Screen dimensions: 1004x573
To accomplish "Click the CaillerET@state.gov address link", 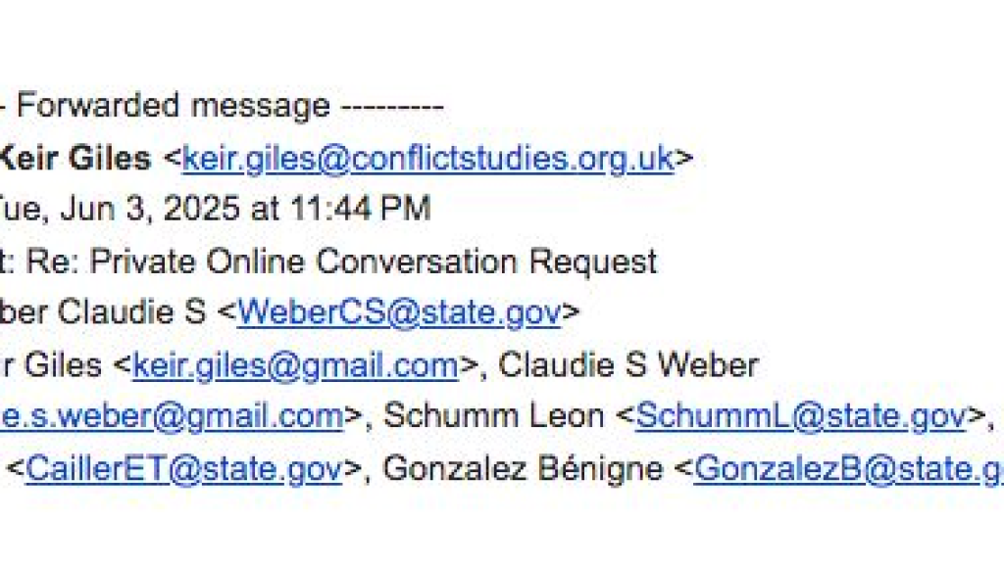I will pos(184,468).
